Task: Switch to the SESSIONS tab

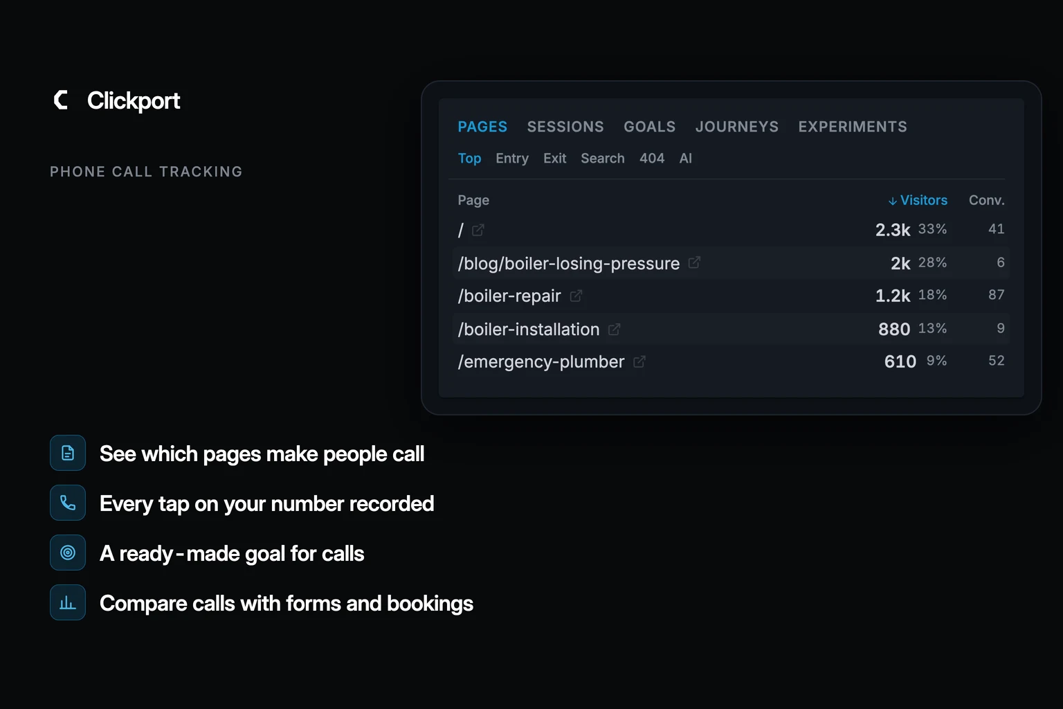Action: tap(565, 127)
